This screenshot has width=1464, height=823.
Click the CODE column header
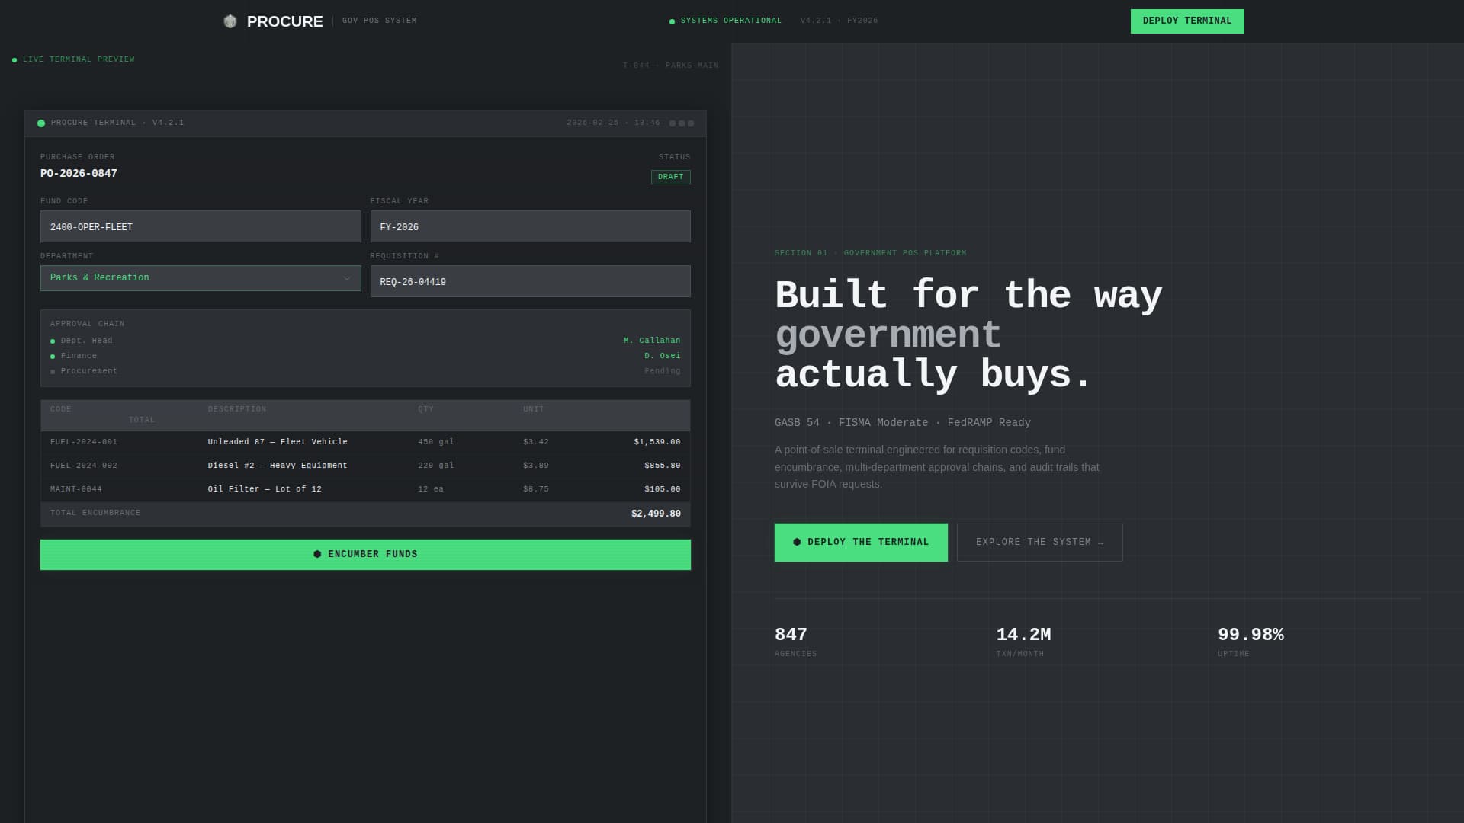[60, 409]
